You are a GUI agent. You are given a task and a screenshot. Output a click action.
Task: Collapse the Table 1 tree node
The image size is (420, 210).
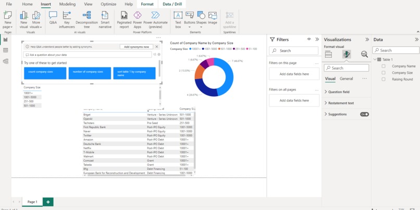(375, 60)
